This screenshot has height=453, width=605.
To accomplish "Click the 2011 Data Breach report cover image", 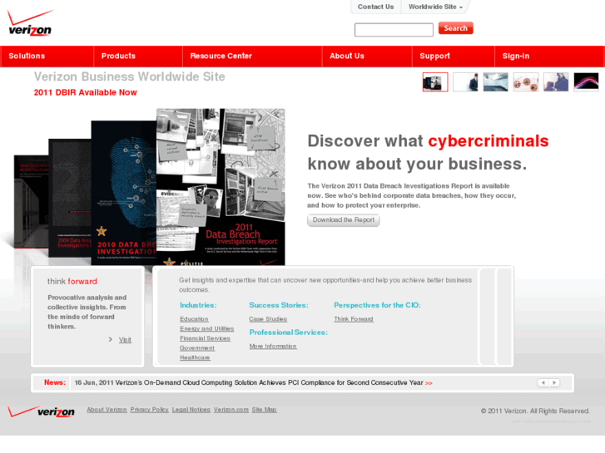I will pos(221,187).
